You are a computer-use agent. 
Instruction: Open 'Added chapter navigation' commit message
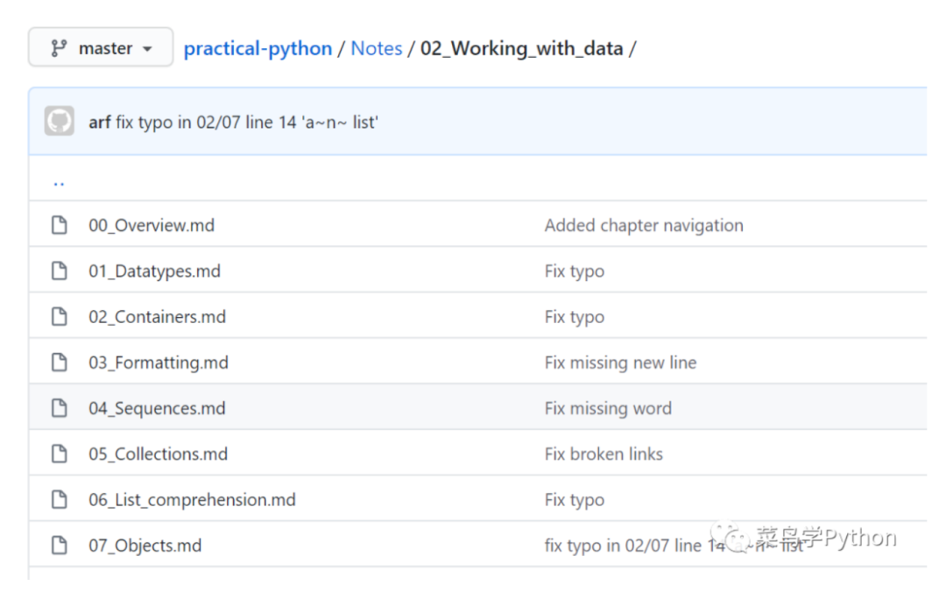(x=644, y=226)
